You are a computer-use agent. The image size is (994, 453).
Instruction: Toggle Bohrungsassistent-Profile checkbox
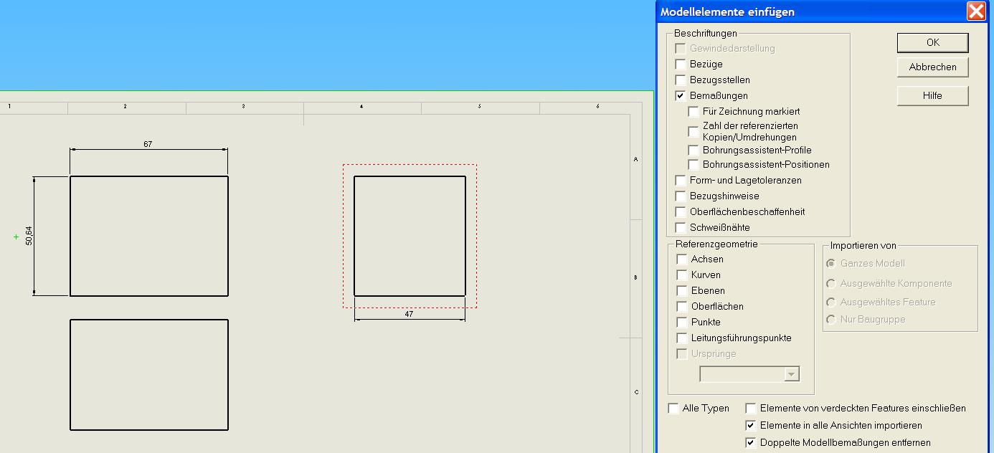[x=694, y=151]
